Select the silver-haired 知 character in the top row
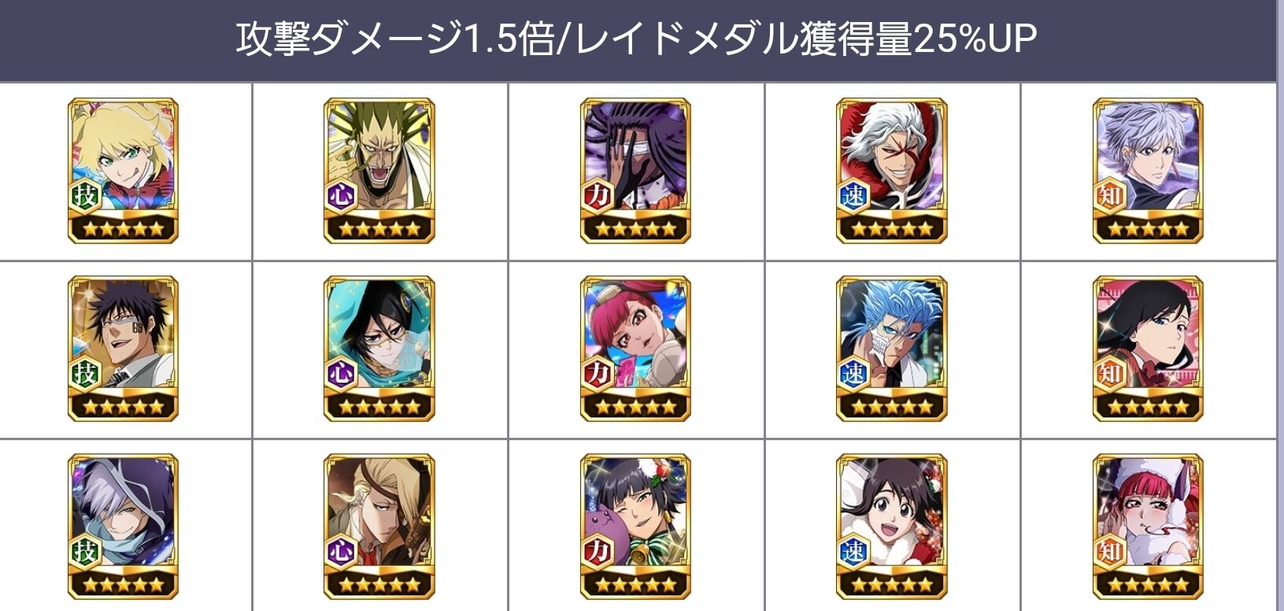The height and width of the screenshot is (611, 1284). point(1148,171)
